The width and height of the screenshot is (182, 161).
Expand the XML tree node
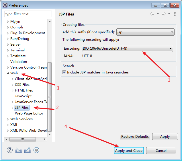click(8, 125)
